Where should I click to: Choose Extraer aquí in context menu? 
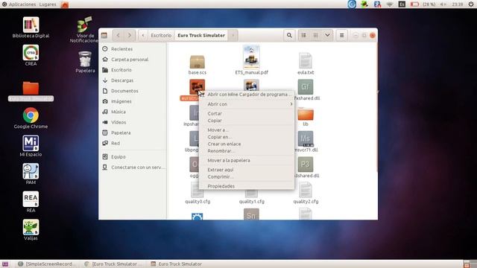[x=247, y=170]
